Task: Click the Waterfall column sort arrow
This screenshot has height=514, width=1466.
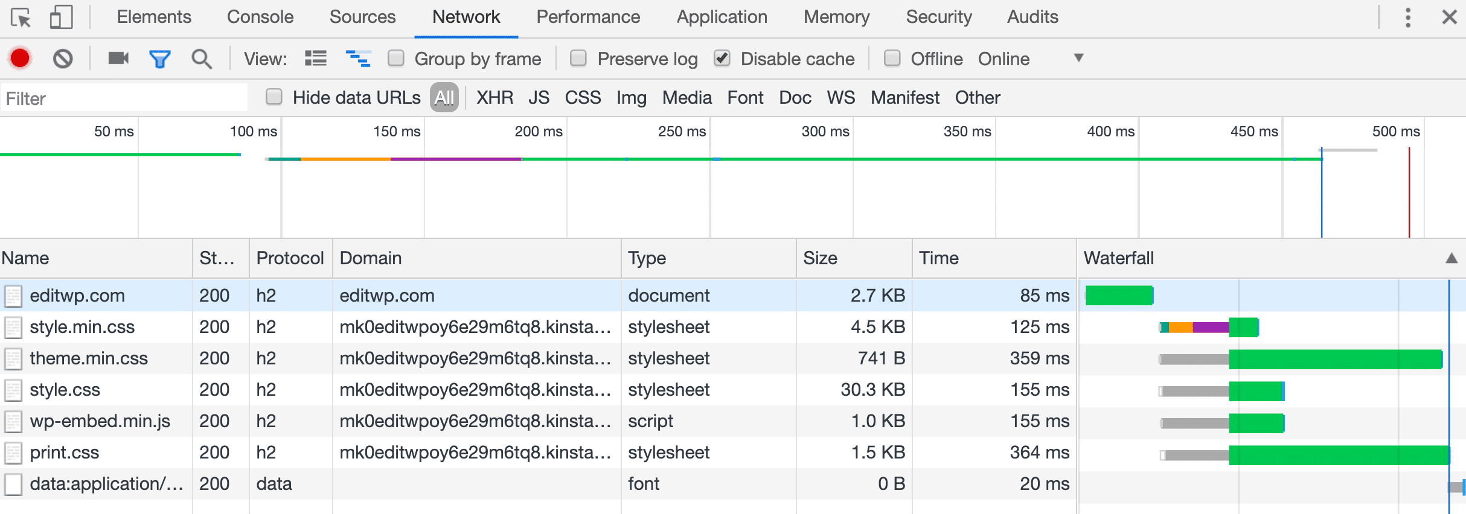Action: pos(1452,258)
